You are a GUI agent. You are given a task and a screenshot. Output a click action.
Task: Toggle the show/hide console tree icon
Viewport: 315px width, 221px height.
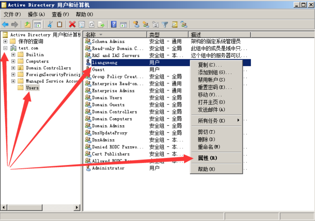coord(37,25)
